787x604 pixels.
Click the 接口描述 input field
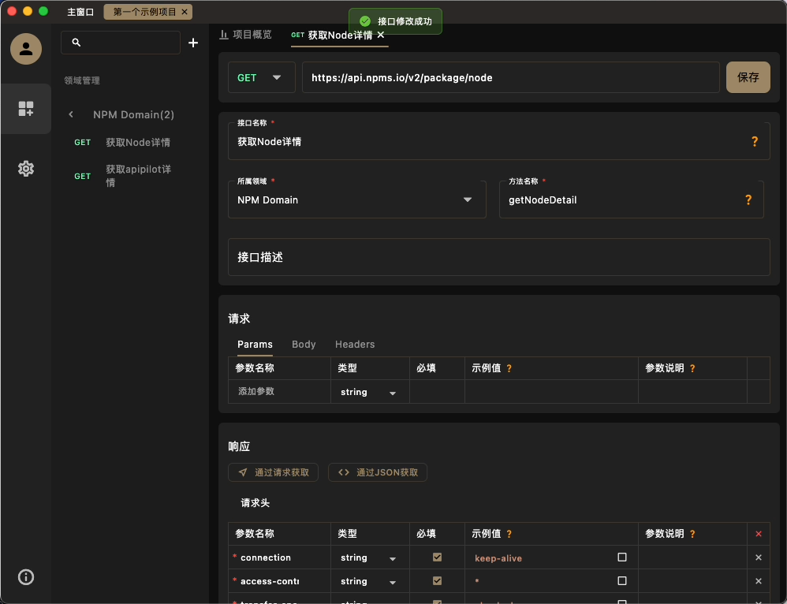498,257
